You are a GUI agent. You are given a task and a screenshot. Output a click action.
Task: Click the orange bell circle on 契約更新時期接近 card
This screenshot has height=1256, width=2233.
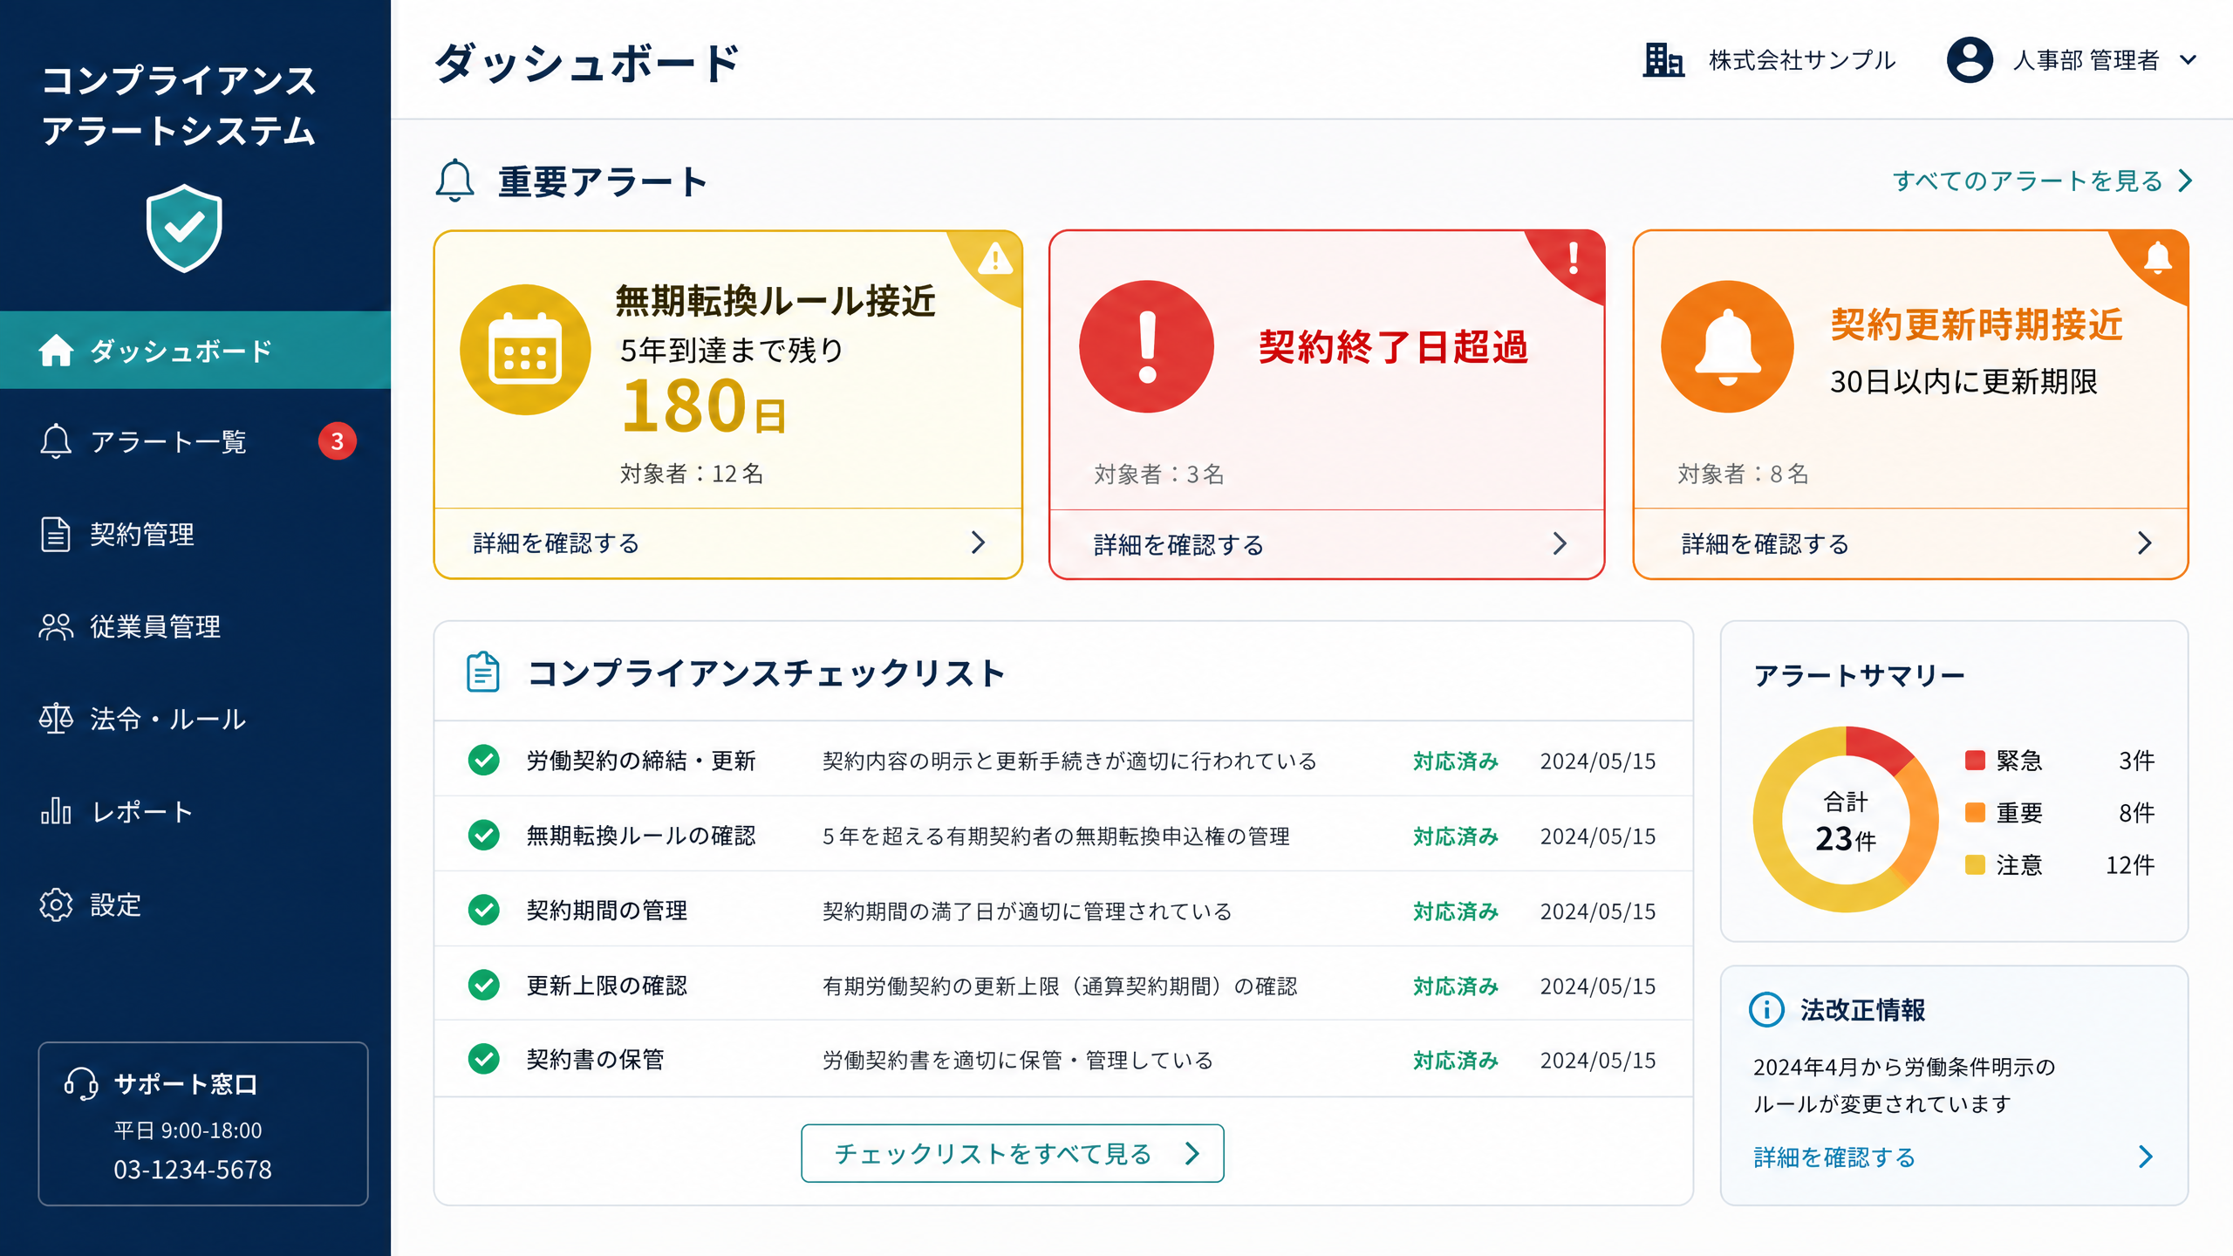[1727, 346]
